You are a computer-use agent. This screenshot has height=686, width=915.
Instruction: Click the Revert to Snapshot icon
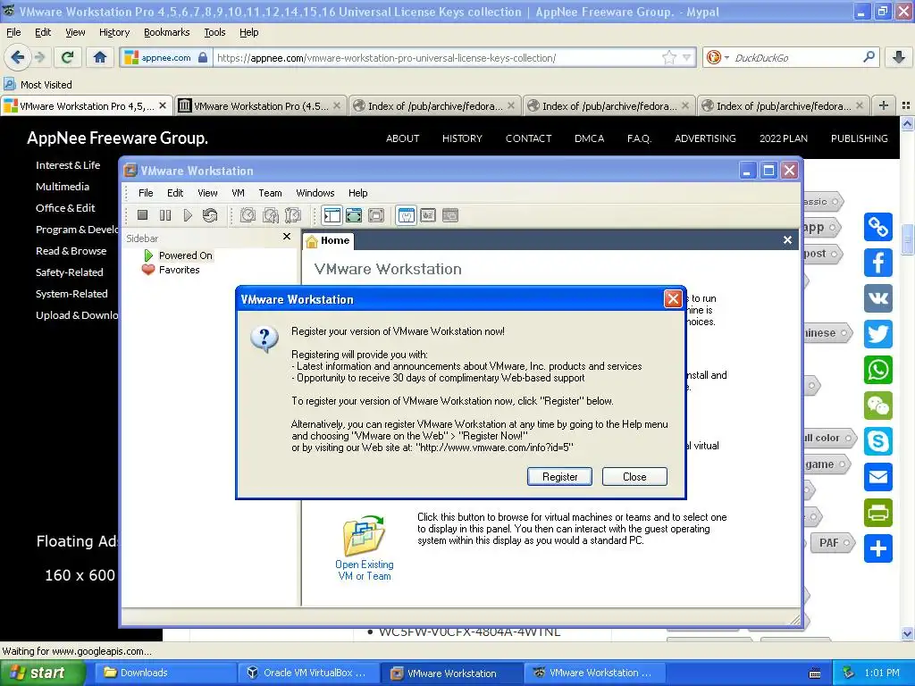(270, 215)
